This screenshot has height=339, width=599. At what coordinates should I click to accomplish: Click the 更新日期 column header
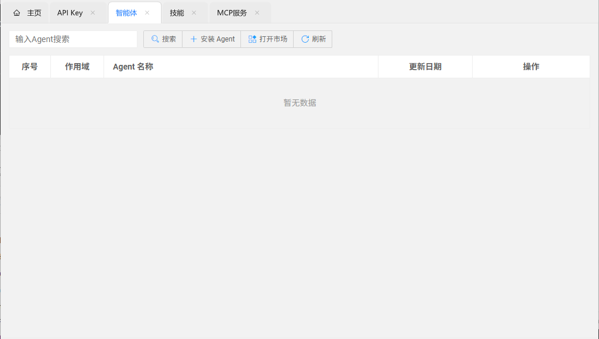pyautogui.click(x=425, y=67)
